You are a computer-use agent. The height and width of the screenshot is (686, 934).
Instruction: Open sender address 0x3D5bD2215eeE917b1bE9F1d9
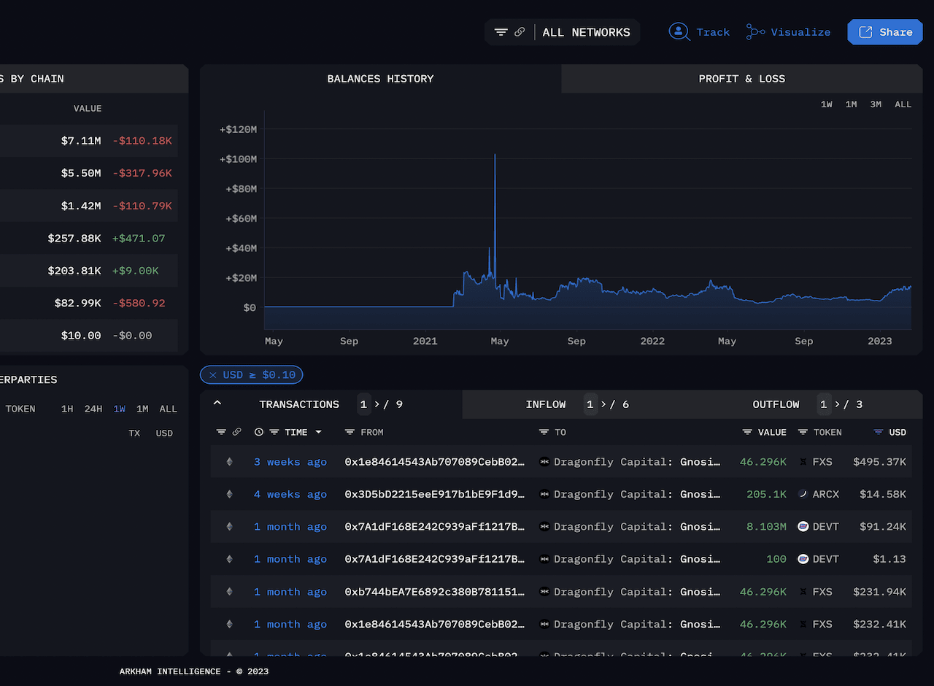[435, 494]
